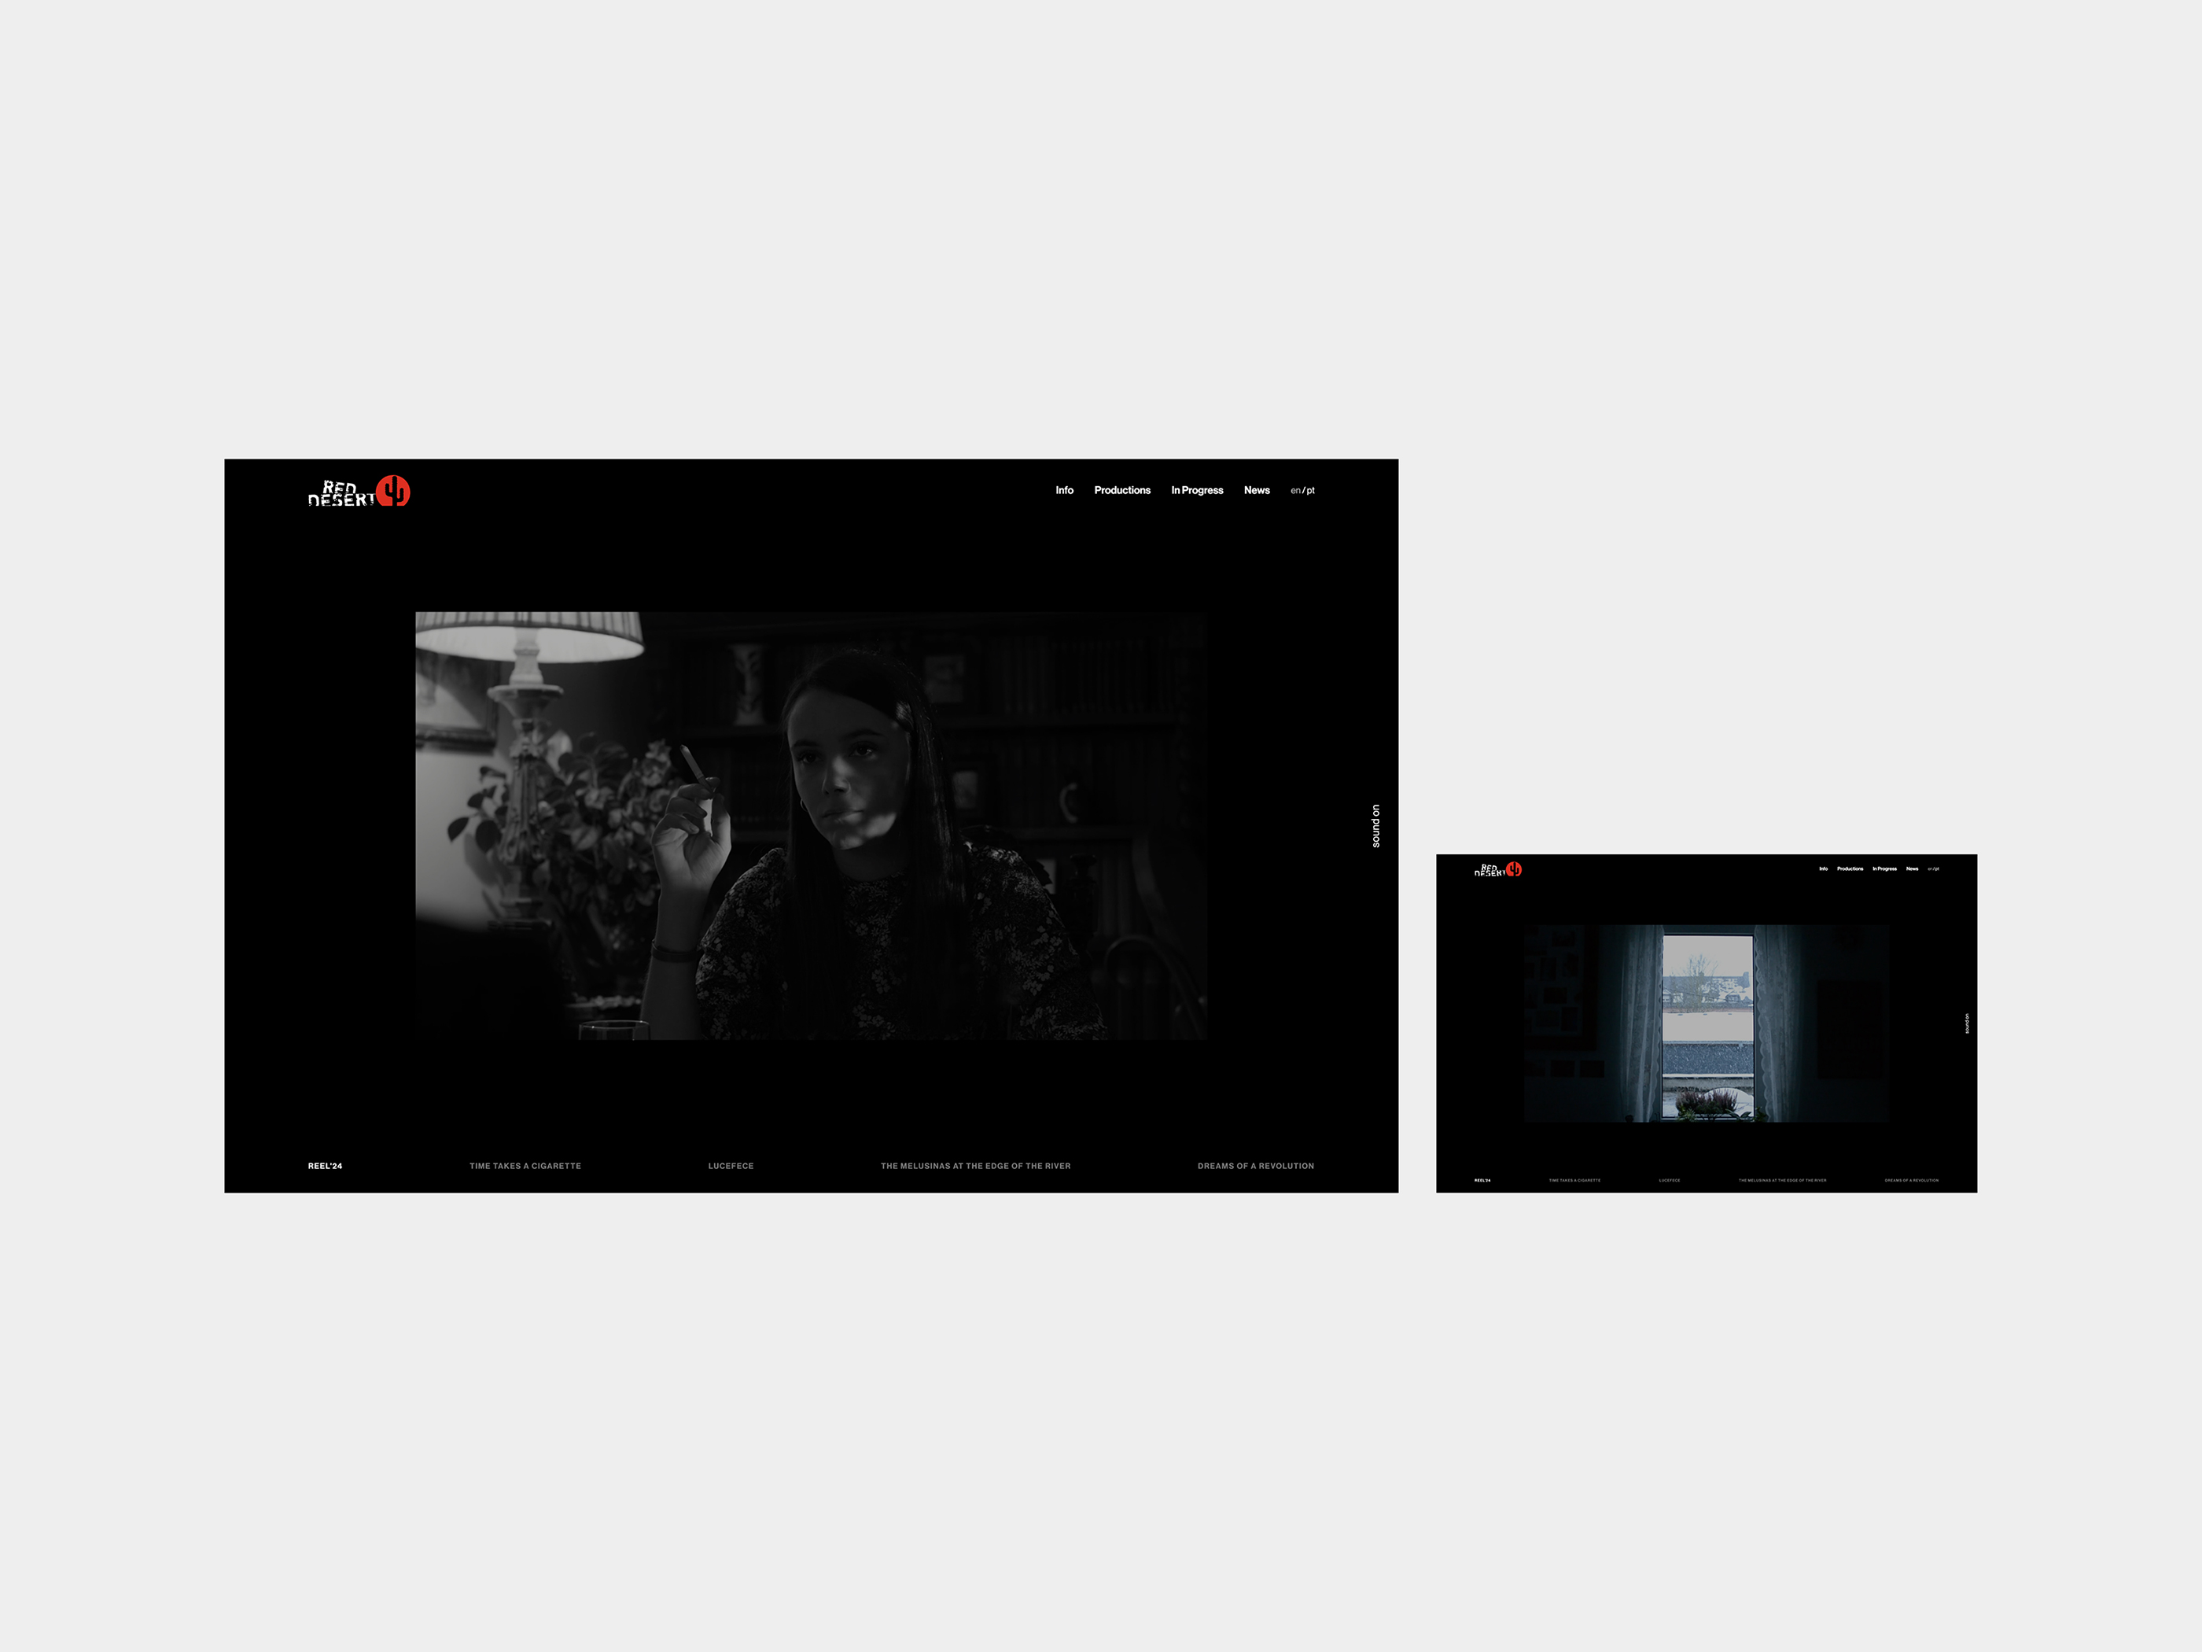Viewport: 2202px width, 1652px height.
Task: Open the Productions menu item
Action: point(1124,489)
